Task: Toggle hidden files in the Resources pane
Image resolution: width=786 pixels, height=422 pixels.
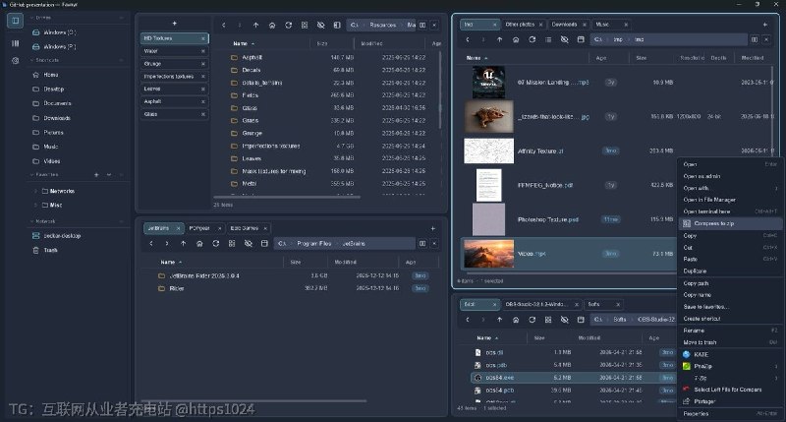Action: coord(321,26)
